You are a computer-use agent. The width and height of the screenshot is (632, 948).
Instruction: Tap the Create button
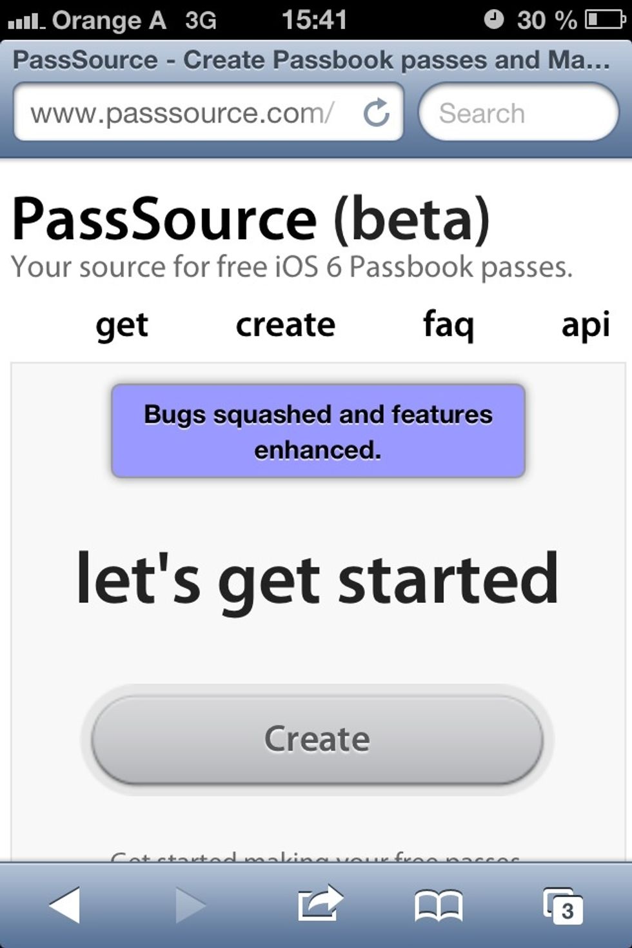coord(317,739)
